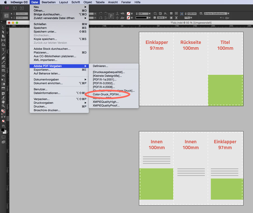Choose Definieren... in PDF presets
Screen dimensions: 253x213
pyautogui.click(x=114, y=66)
